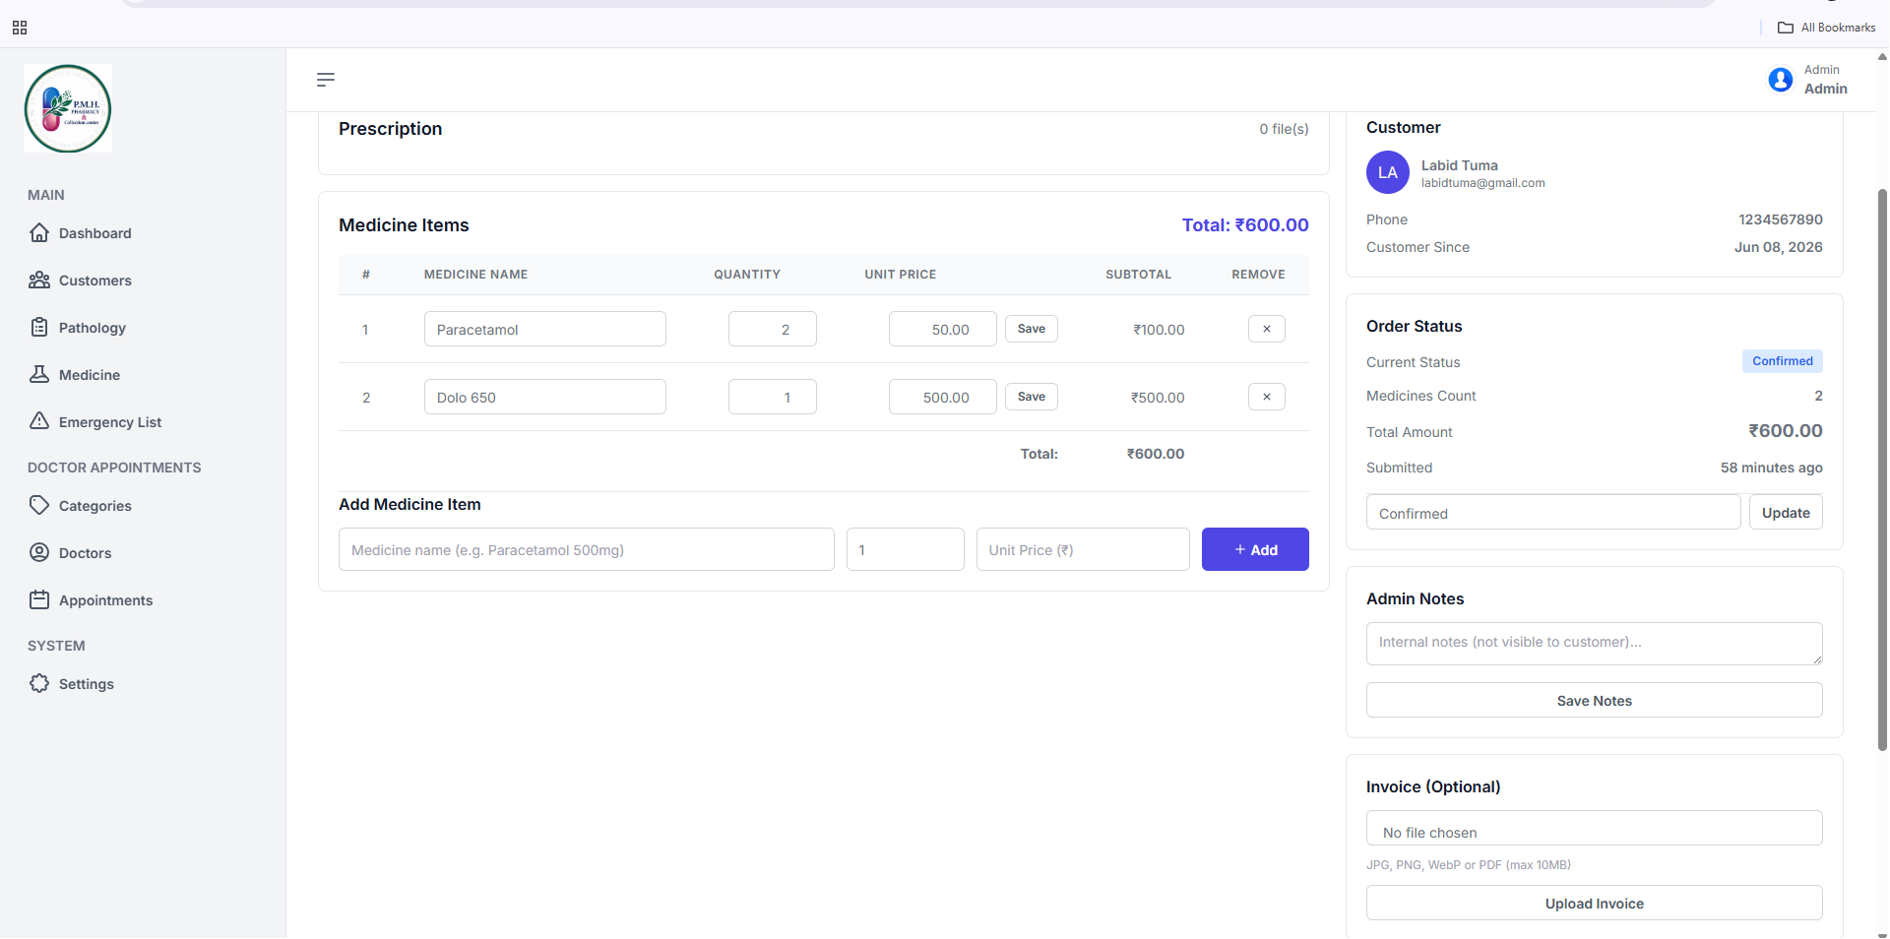Click the Categories tag icon

coord(39,505)
